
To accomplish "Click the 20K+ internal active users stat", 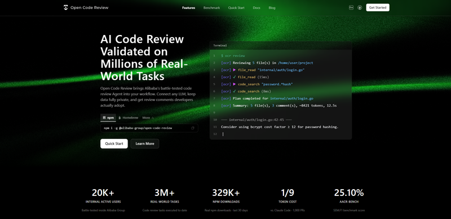I will click(x=103, y=192).
